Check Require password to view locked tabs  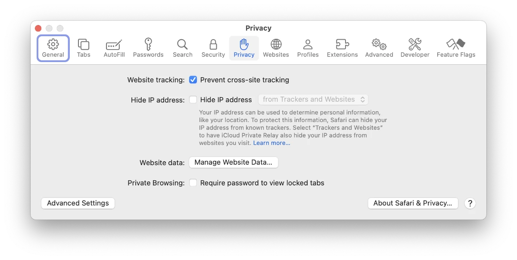pos(193,183)
